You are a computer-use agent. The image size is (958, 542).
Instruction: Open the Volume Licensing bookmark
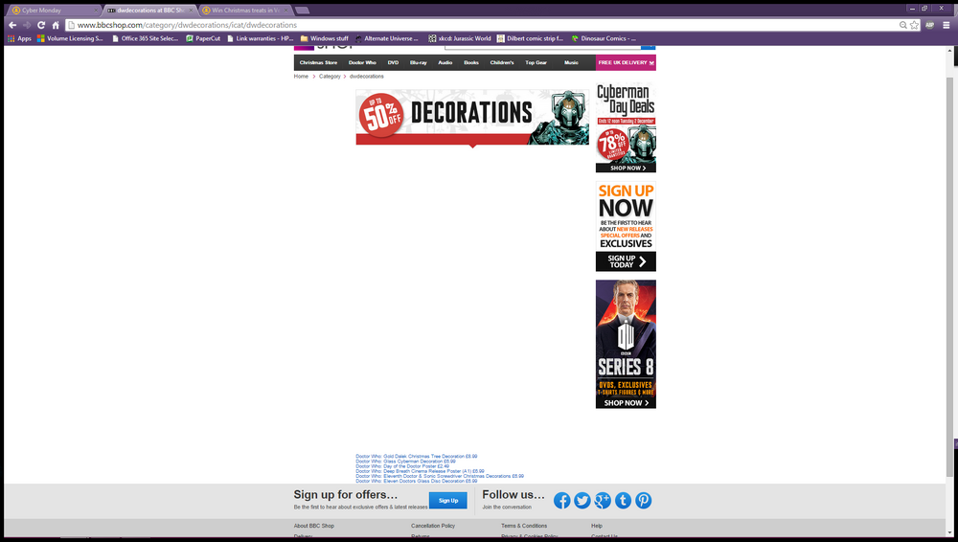(x=70, y=38)
